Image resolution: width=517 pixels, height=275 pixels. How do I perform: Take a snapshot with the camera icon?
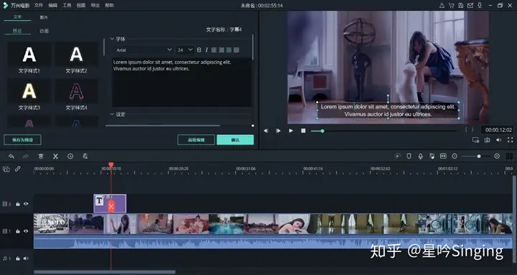487,140
